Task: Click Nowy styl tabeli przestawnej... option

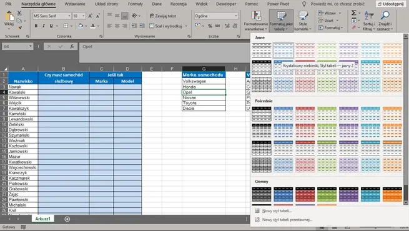Action: click(287, 220)
